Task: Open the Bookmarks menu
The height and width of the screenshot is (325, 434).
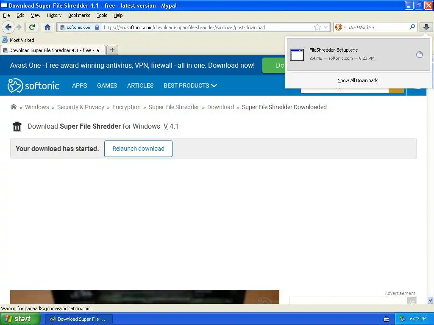Action: pos(79,15)
